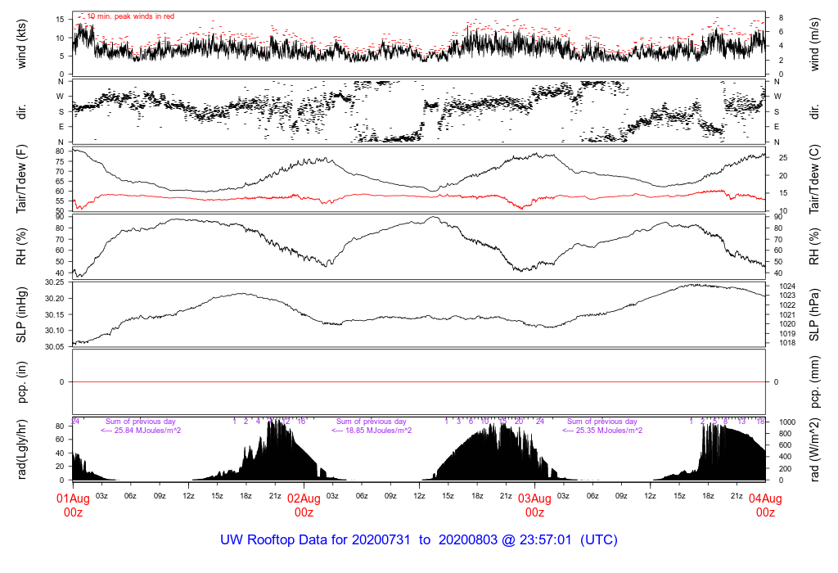Select the "Tair/Tdew (F)" axis label
The height and width of the screenshot is (573, 838).
[x=23, y=178]
